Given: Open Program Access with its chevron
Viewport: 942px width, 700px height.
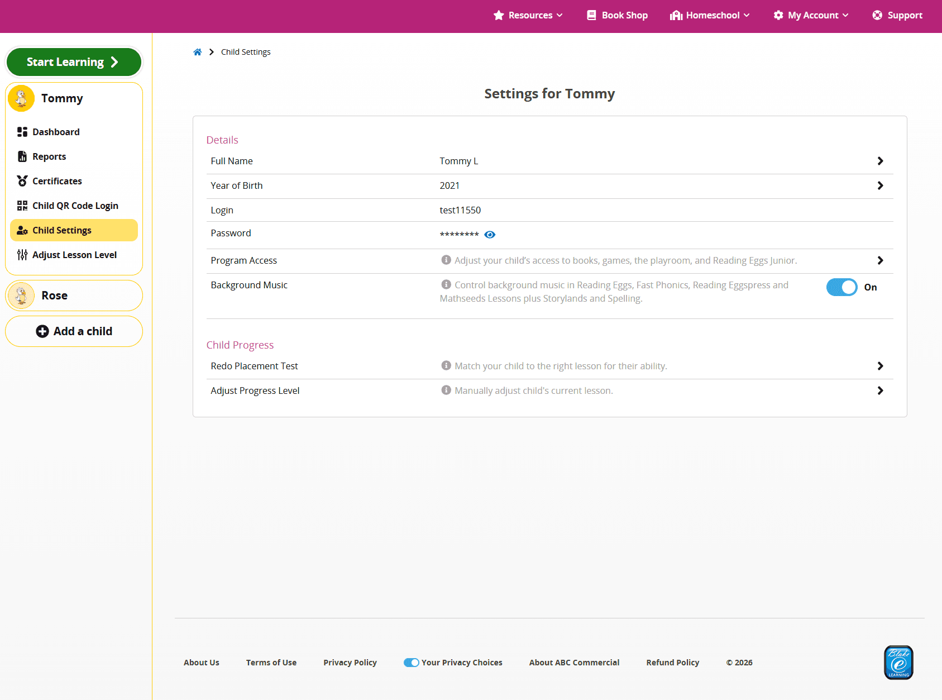Looking at the screenshot, I should [x=880, y=260].
